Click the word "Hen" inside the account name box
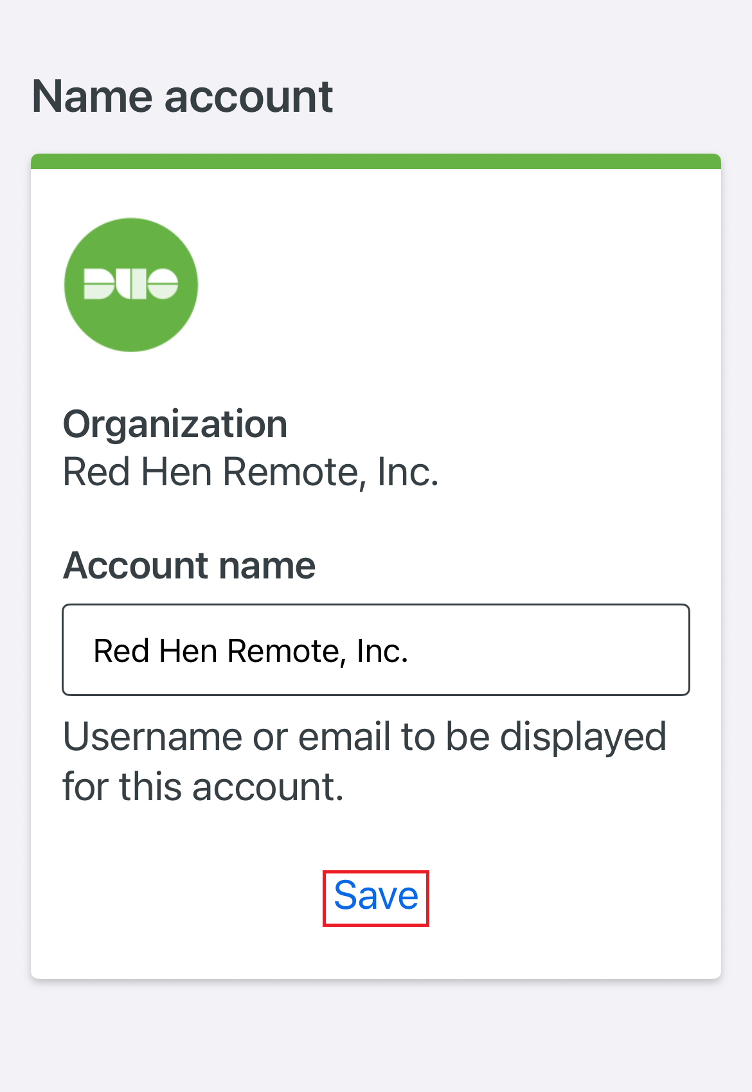Screen dimensions: 752x1092 coord(188,651)
